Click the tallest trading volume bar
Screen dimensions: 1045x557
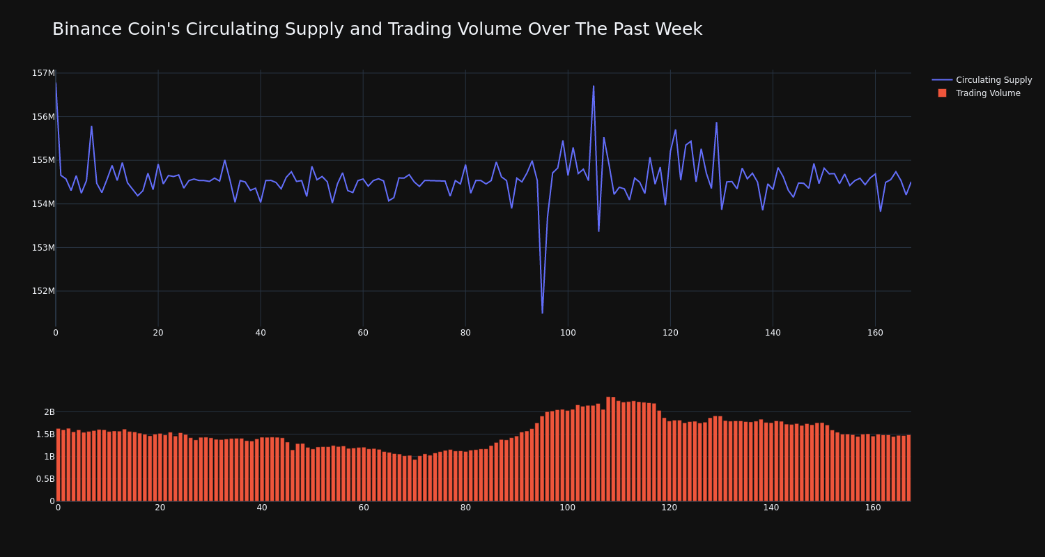click(608, 449)
